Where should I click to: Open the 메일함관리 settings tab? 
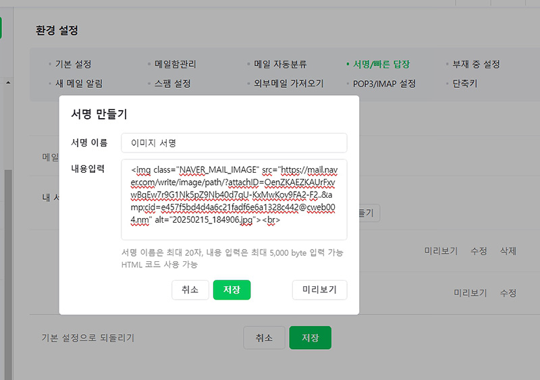tap(175, 64)
